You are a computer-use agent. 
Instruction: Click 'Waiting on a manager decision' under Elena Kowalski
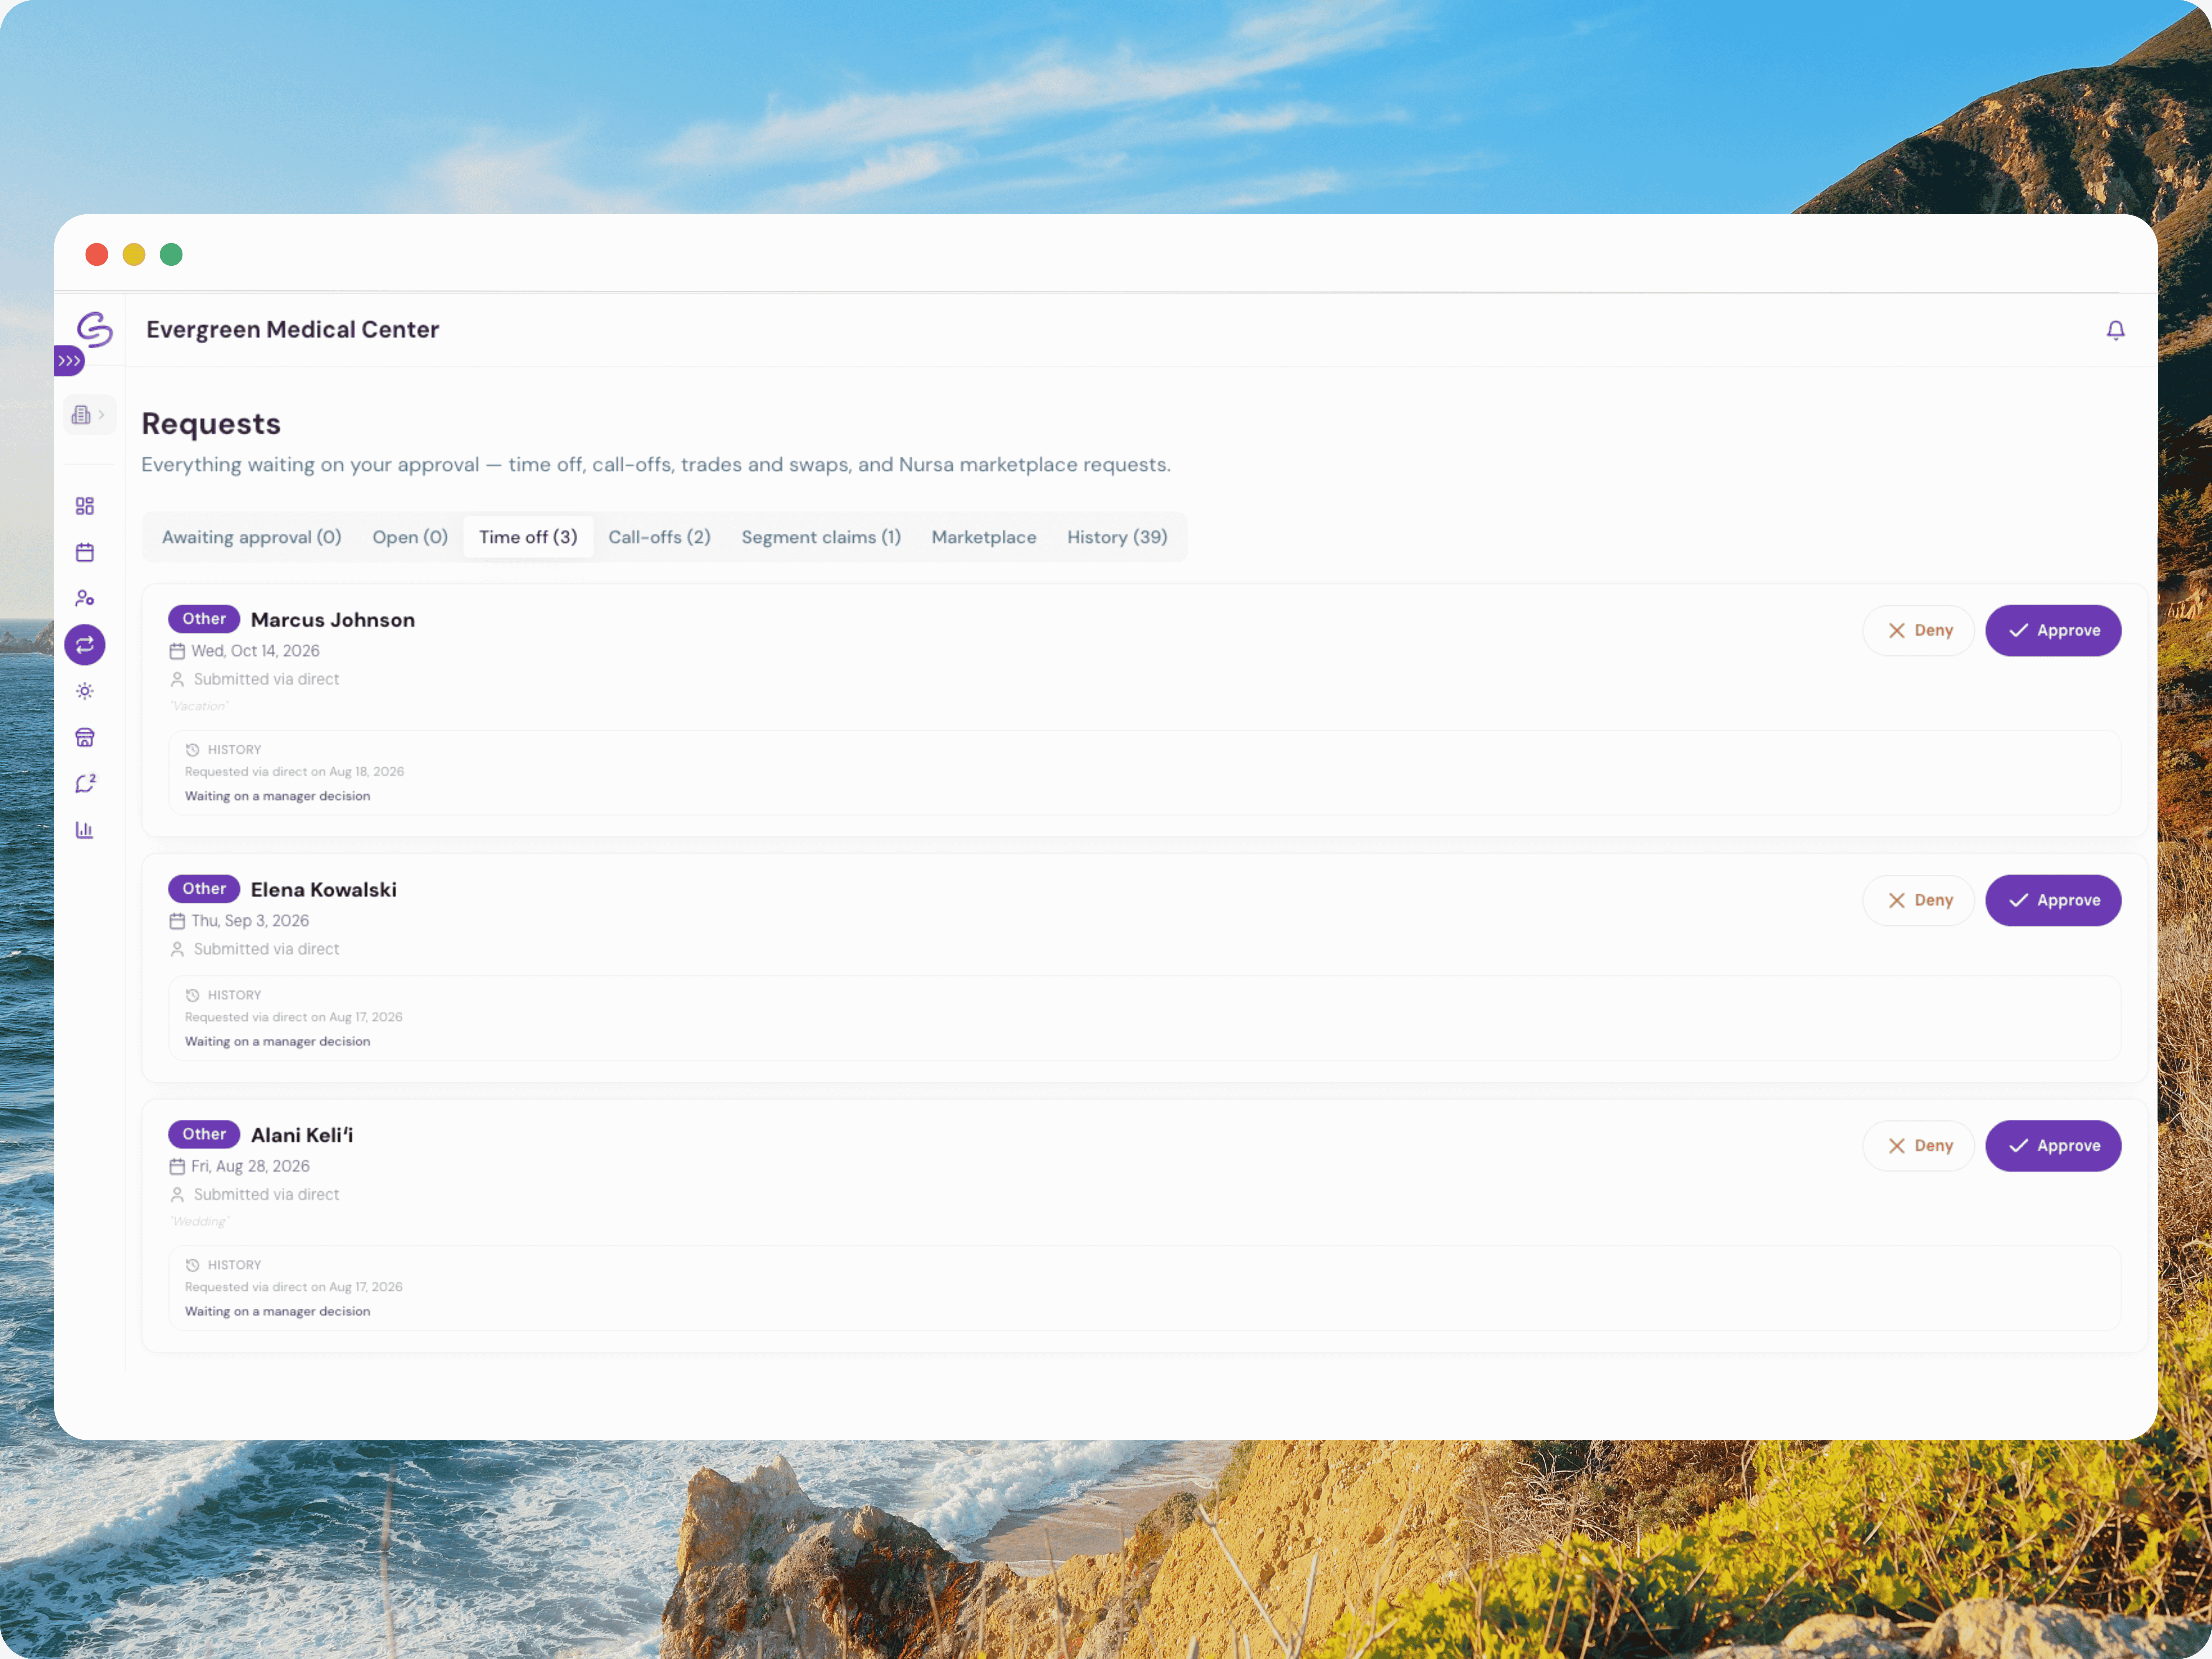[277, 1041]
